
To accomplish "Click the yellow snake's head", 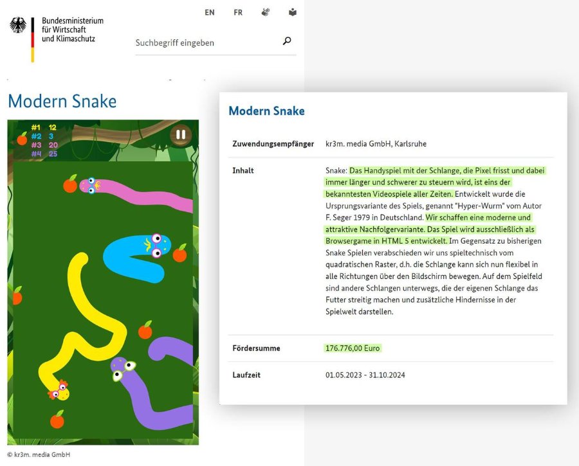I will pos(59,391).
